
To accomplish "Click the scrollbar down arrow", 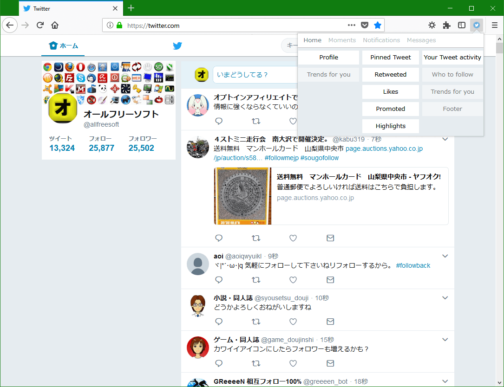I will pyautogui.click(x=499, y=382).
